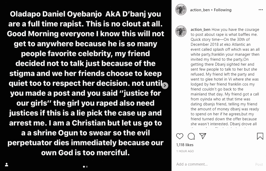
Task: Open comments via speech bubble icon
Action: pyautogui.click(x=191, y=136)
